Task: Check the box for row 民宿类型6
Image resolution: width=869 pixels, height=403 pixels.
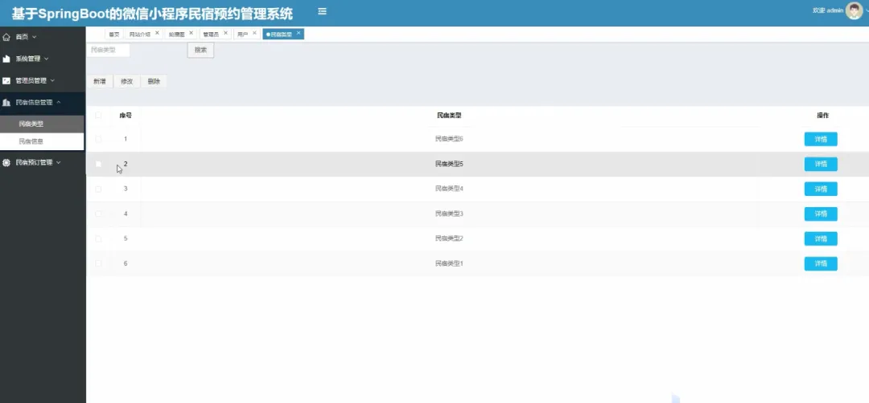Action: click(x=98, y=140)
